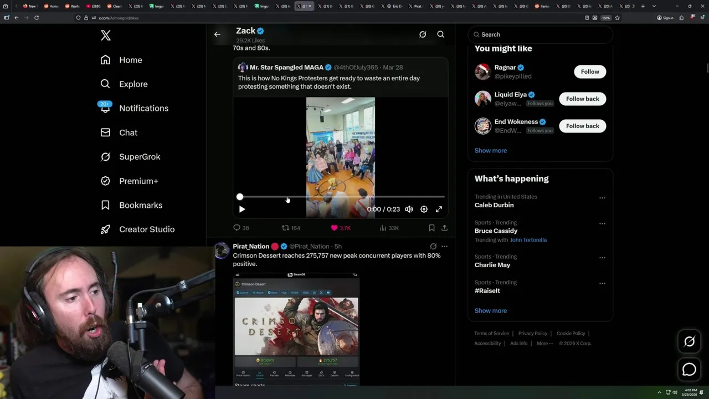The image size is (709, 399).
Task: Click the Grok icon in profile header
Action: tap(423, 34)
